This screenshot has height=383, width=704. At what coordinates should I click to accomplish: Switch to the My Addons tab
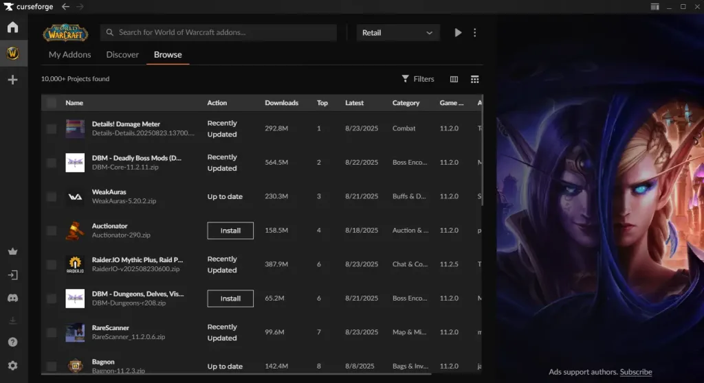[69, 54]
